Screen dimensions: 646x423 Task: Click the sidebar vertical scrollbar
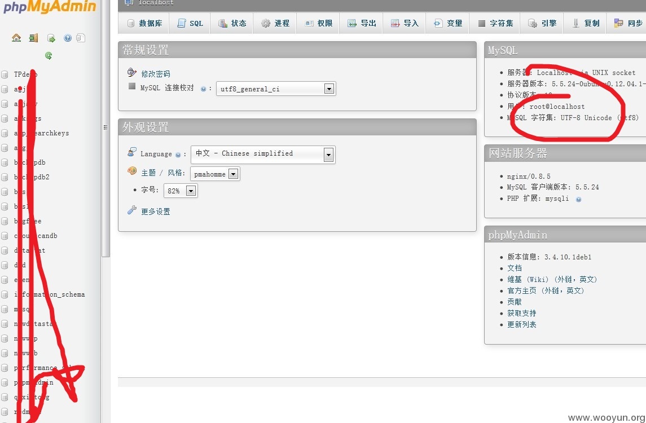106,129
